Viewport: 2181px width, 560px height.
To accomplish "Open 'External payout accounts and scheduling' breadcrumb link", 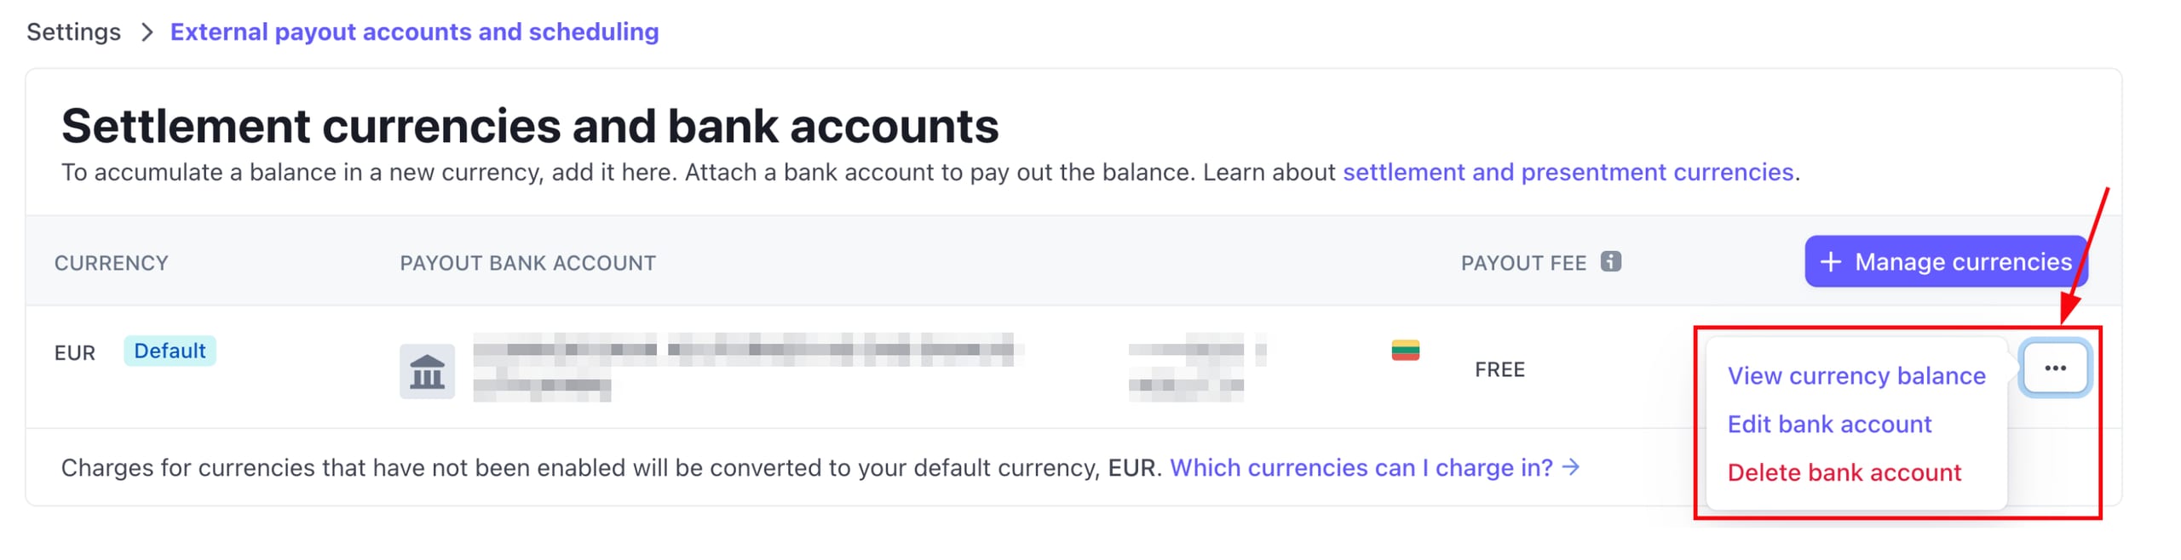I will pos(414,31).
